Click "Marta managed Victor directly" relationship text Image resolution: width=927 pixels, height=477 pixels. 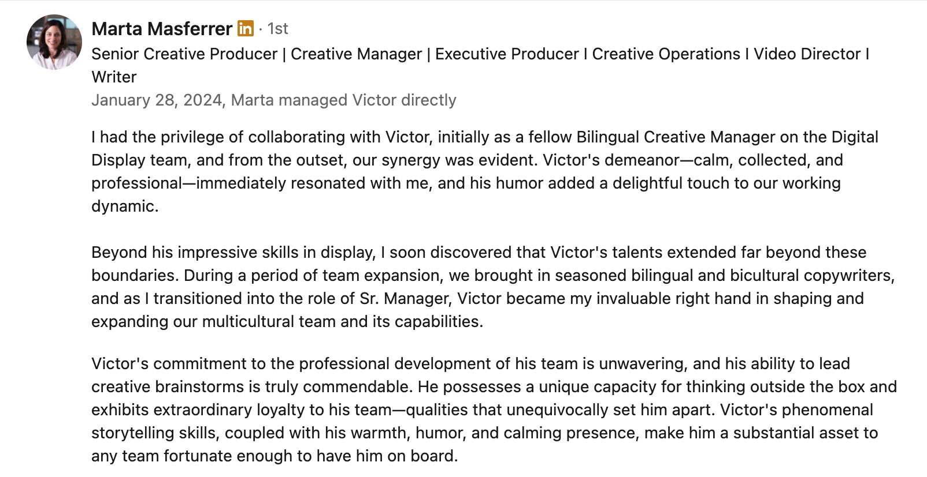click(x=343, y=100)
